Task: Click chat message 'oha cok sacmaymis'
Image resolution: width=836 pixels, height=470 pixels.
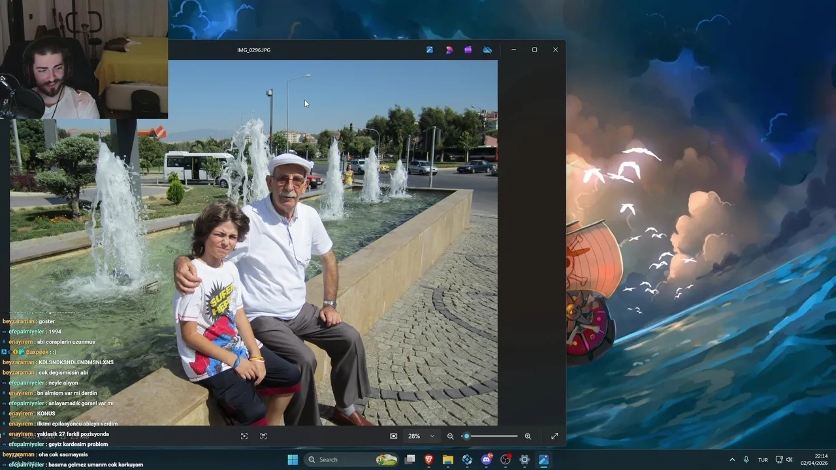Action: point(63,454)
